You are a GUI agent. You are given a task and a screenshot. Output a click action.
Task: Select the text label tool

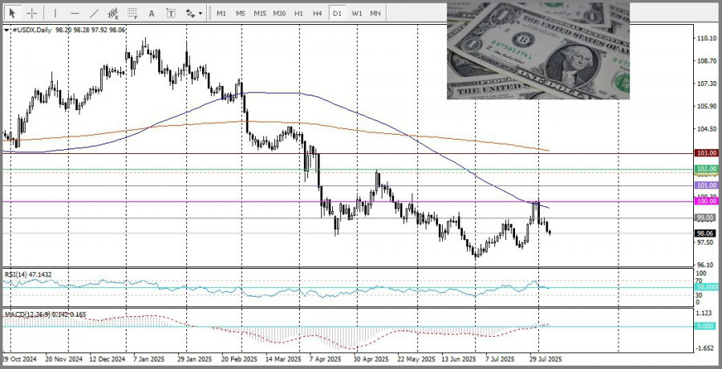(171, 14)
